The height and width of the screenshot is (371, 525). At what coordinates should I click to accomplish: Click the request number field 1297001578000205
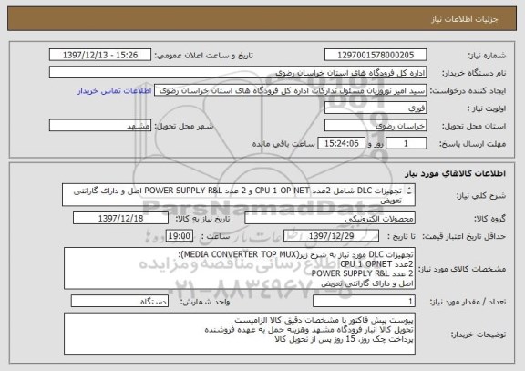click(x=376, y=55)
